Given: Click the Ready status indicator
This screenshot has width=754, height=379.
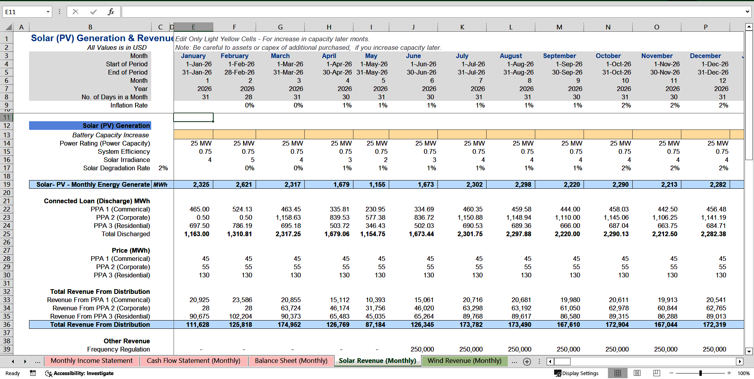Looking at the screenshot, I should tap(13, 373).
